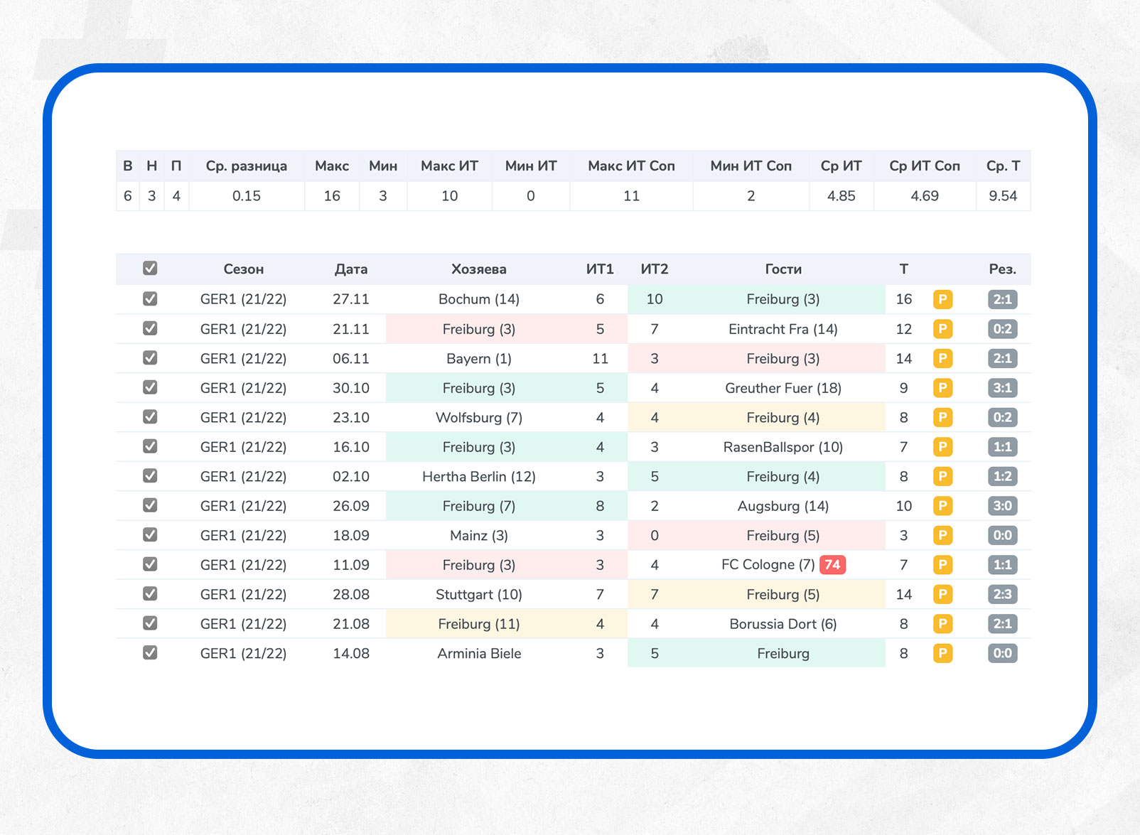Toggle the select-all checkbox in table header
The height and width of the screenshot is (835, 1140).
pyautogui.click(x=150, y=269)
